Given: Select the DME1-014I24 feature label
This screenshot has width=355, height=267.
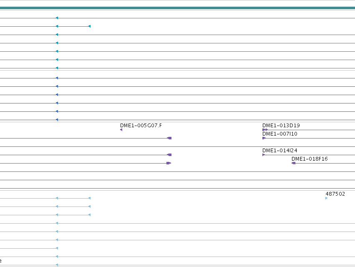Looking at the screenshot, I should pos(279,151).
